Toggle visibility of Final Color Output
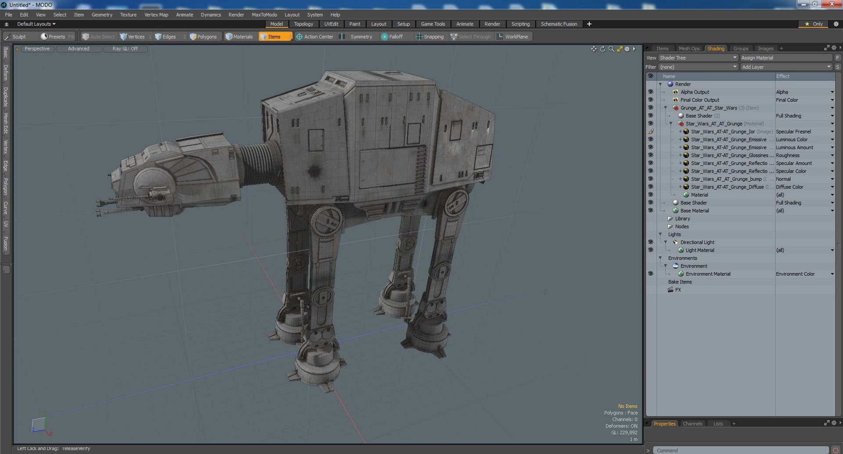 click(651, 100)
